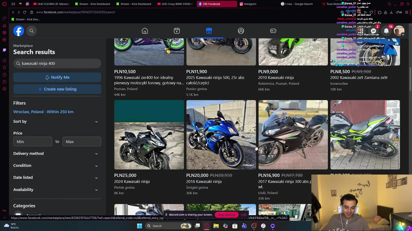Screen dimensions: 412x231
Task: Open browser extensions cube icon
Action: click(x=379, y=12)
